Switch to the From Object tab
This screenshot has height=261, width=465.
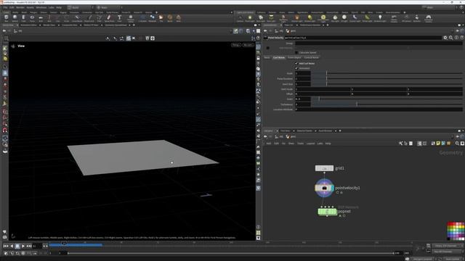click(294, 57)
